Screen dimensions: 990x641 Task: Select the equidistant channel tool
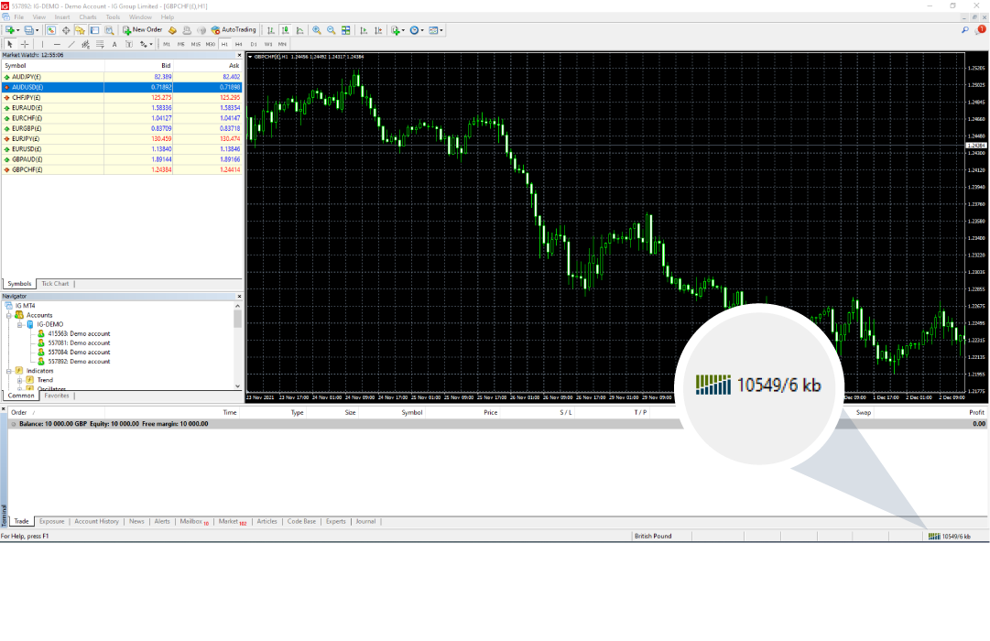point(86,44)
